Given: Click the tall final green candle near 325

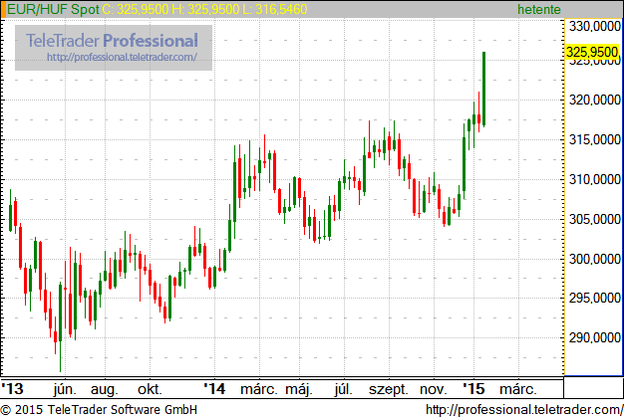Looking at the screenshot, I should pos(483,89).
